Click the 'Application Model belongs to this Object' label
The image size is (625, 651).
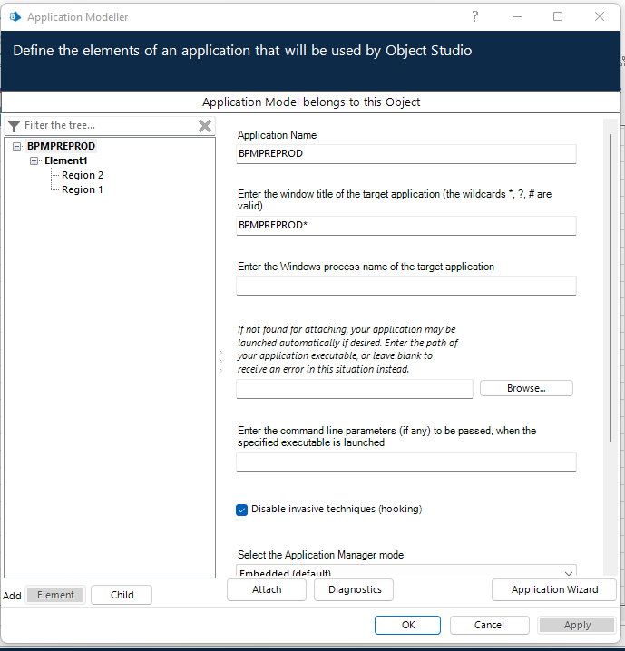[x=311, y=102]
